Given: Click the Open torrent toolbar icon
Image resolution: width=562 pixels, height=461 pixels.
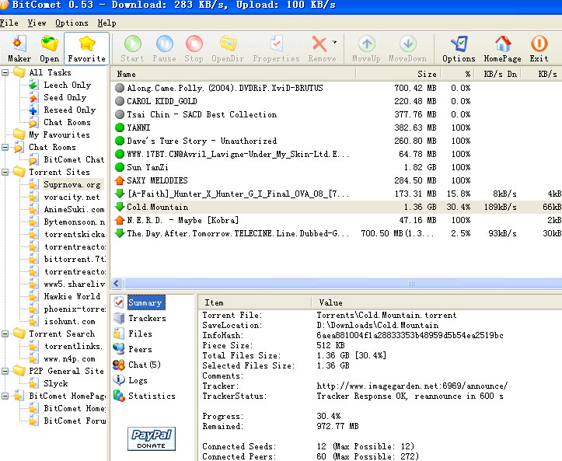Looking at the screenshot, I should coord(50,49).
